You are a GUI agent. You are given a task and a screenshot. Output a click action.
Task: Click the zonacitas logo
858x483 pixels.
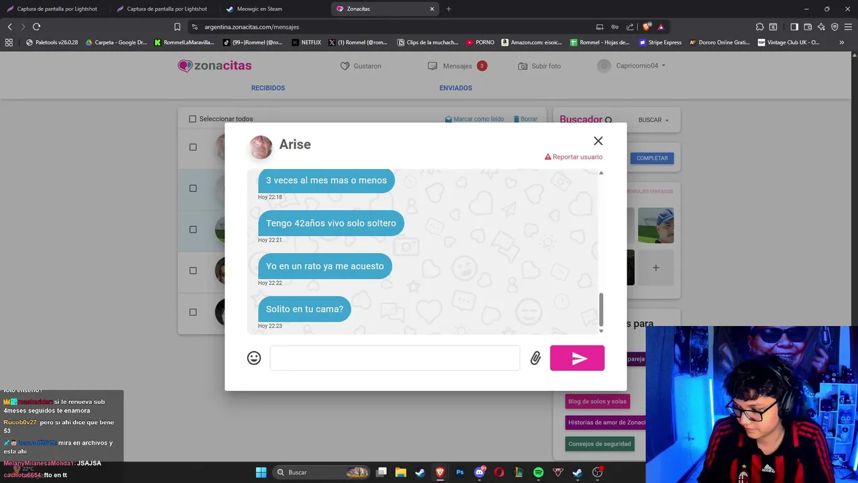214,66
